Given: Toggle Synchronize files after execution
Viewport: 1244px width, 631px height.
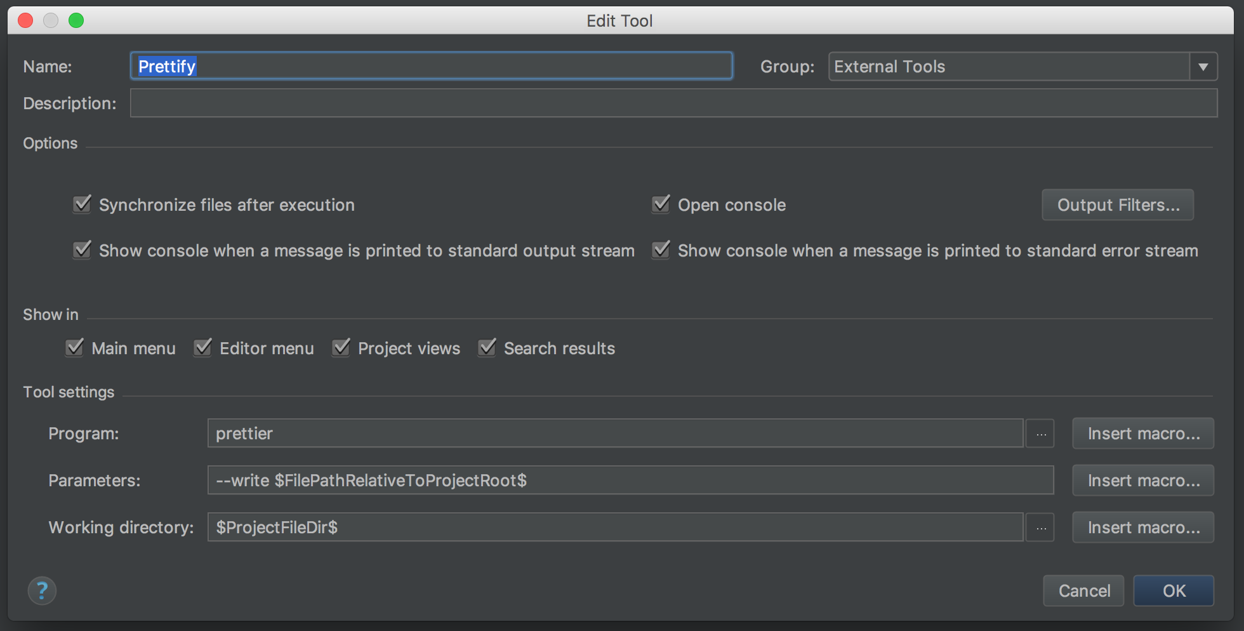Looking at the screenshot, I should point(82,204).
